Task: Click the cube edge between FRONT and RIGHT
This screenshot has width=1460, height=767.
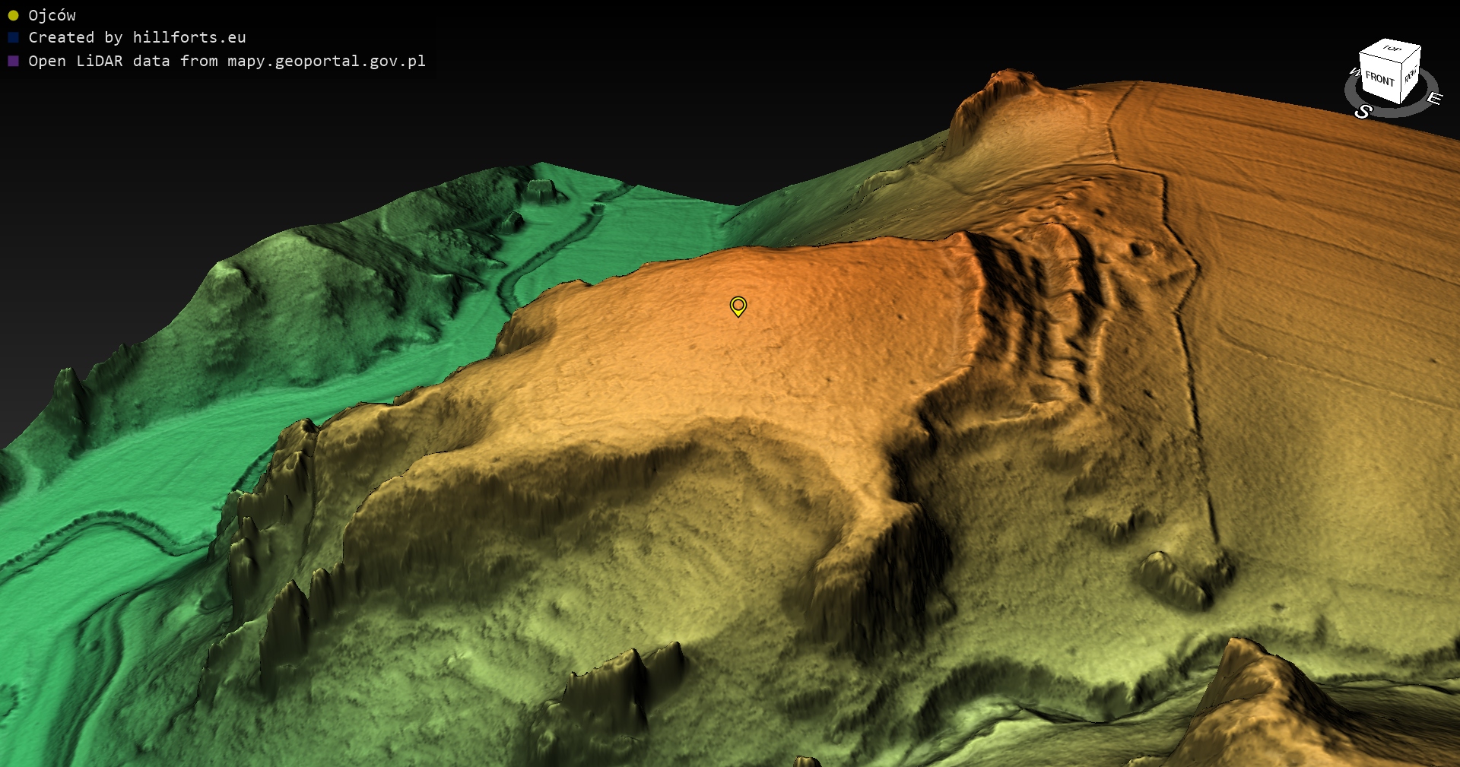Action: [x=1401, y=81]
